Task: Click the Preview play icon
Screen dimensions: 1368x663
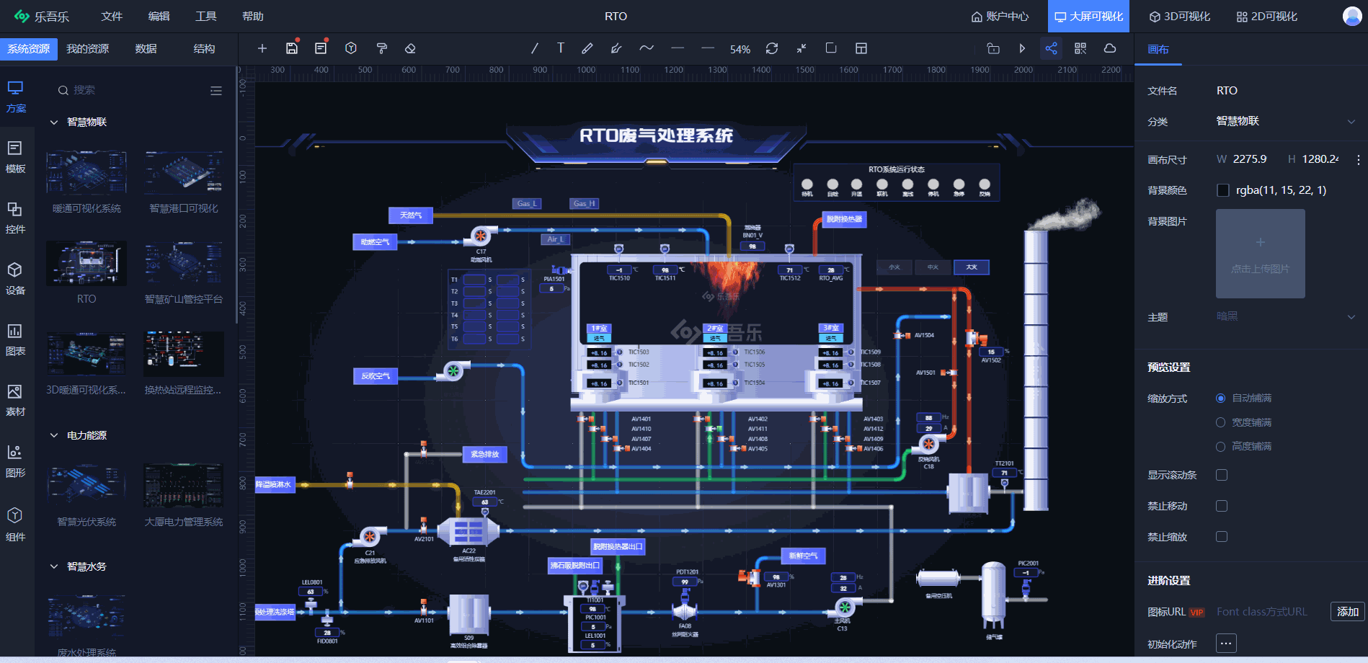Action: [1021, 48]
